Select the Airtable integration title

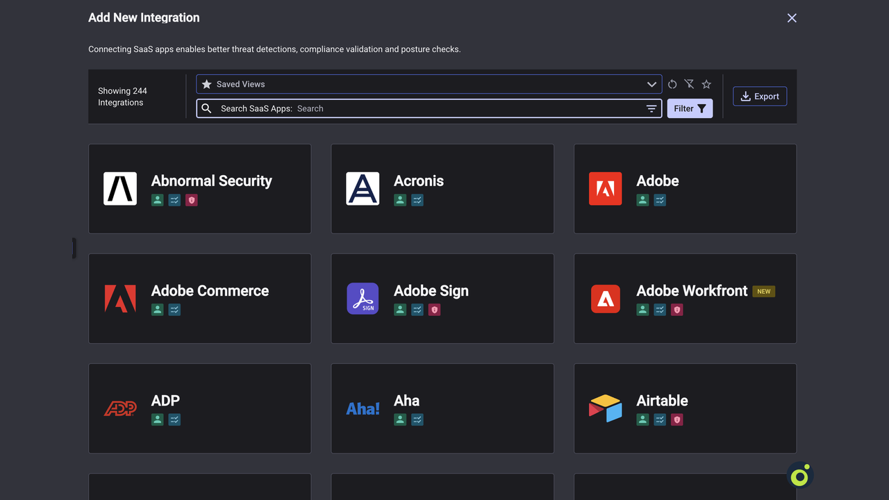(662, 401)
